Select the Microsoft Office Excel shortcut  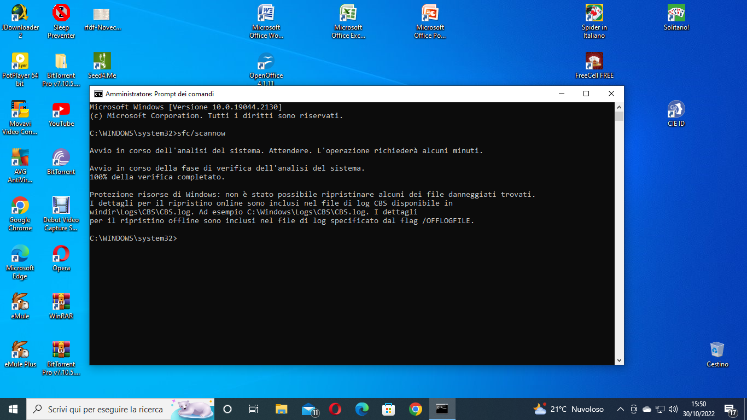pyautogui.click(x=348, y=21)
